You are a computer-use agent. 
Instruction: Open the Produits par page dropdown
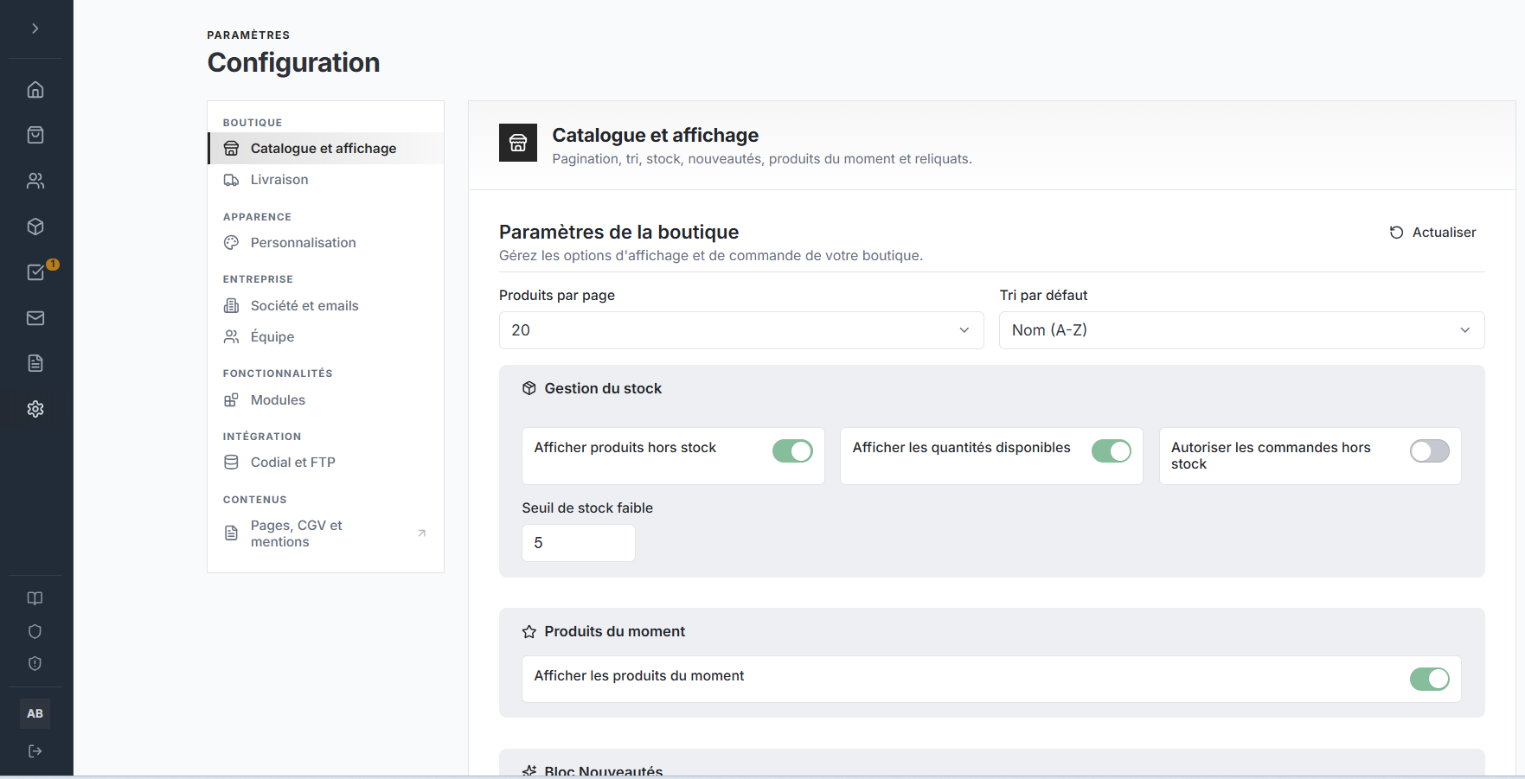(741, 330)
